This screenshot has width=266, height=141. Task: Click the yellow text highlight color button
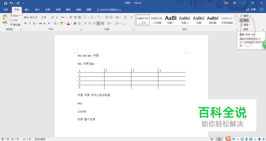tap(62, 23)
